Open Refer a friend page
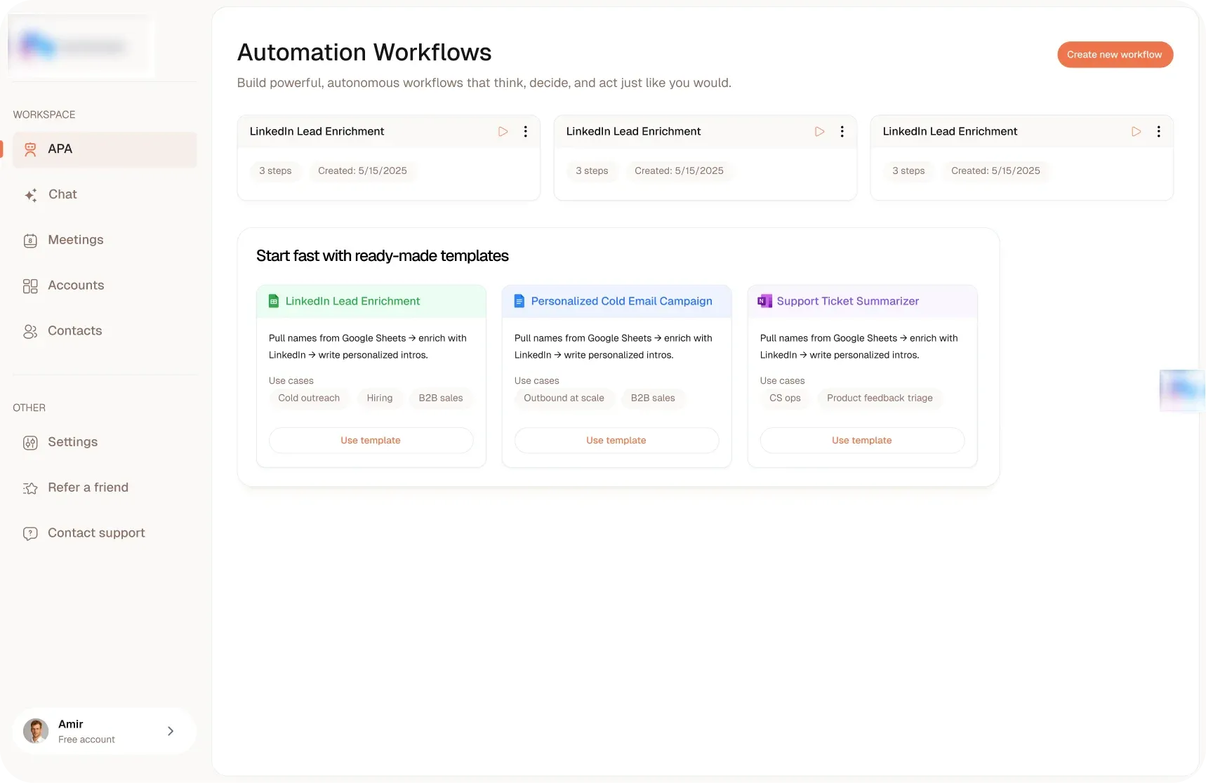 [88, 488]
